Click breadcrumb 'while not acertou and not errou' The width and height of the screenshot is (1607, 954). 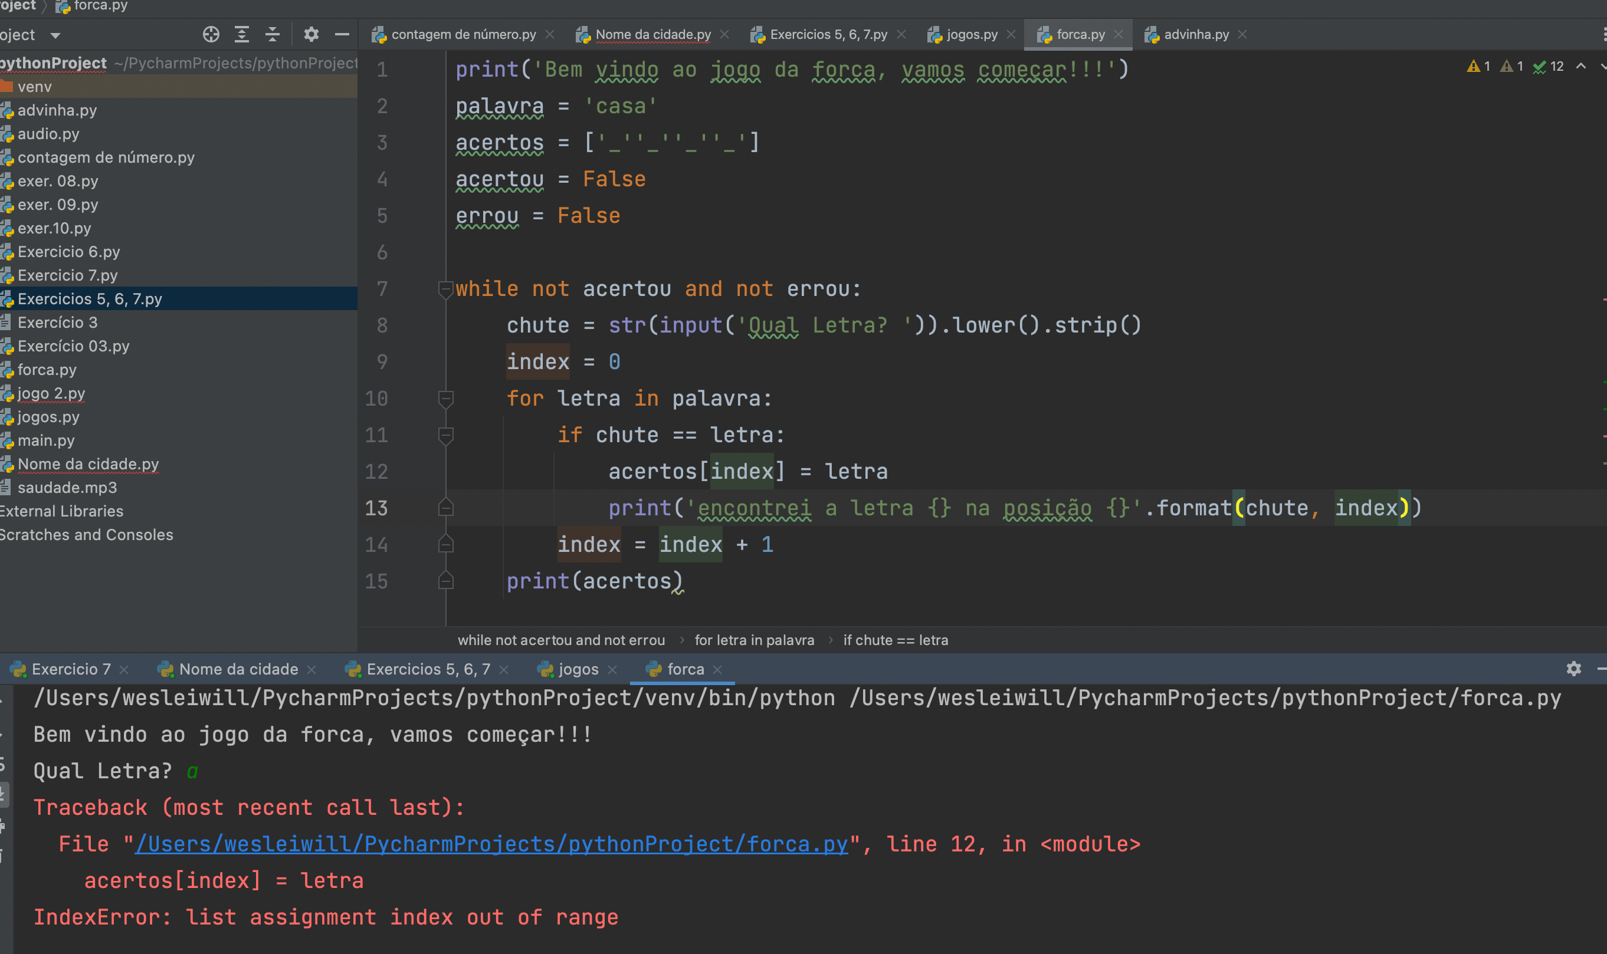(x=562, y=640)
